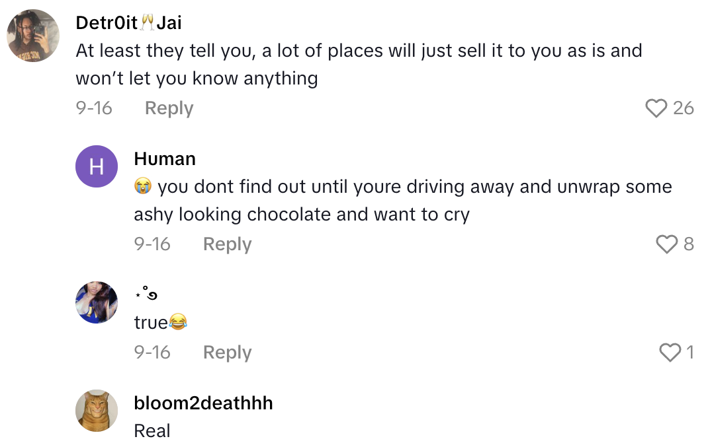Like the "true" reply
Viewport: 708px width, 445px height.
(x=670, y=353)
